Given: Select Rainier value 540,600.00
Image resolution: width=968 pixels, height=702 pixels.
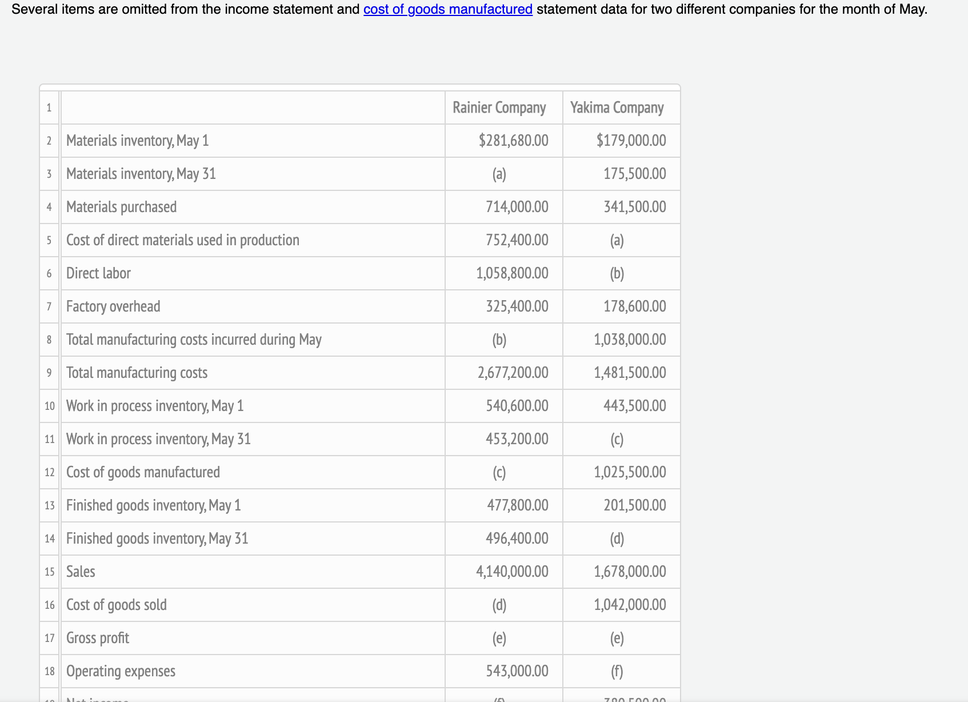Looking at the screenshot, I should 517,406.
